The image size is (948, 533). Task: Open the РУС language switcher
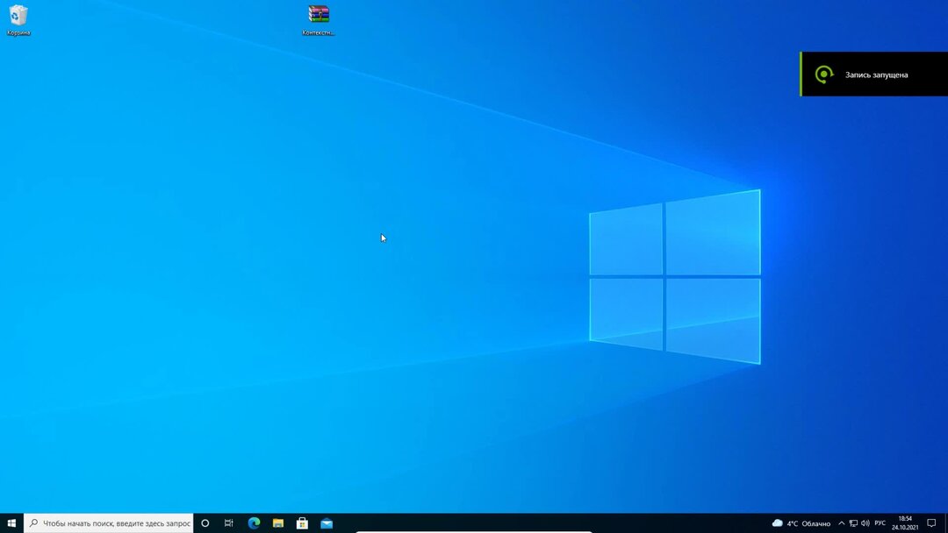[879, 523]
